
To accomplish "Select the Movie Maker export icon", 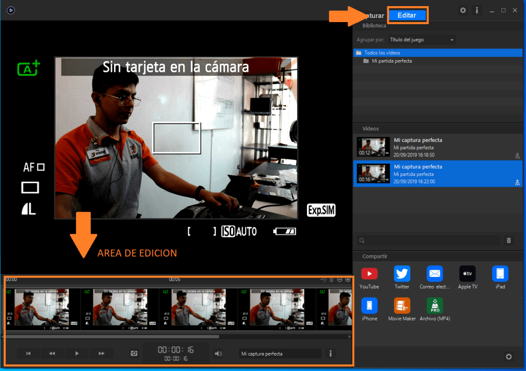I will point(402,306).
